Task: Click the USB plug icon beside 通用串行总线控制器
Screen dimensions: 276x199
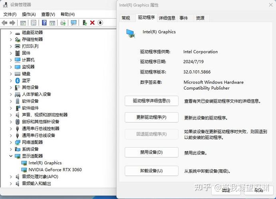Action: (x=17, y=129)
